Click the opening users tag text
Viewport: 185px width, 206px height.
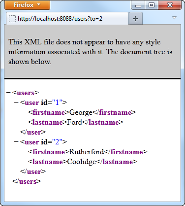pyautogui.click(x=26, y=93)
